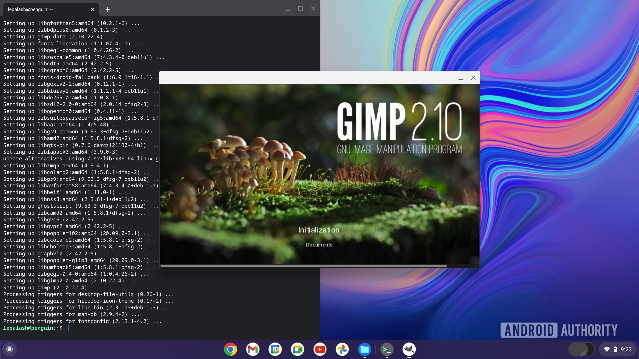Launch Google Calendar shelf icon
Image resolution: width=639 pixels, height=359 pixels.
[x=275, y=349]
